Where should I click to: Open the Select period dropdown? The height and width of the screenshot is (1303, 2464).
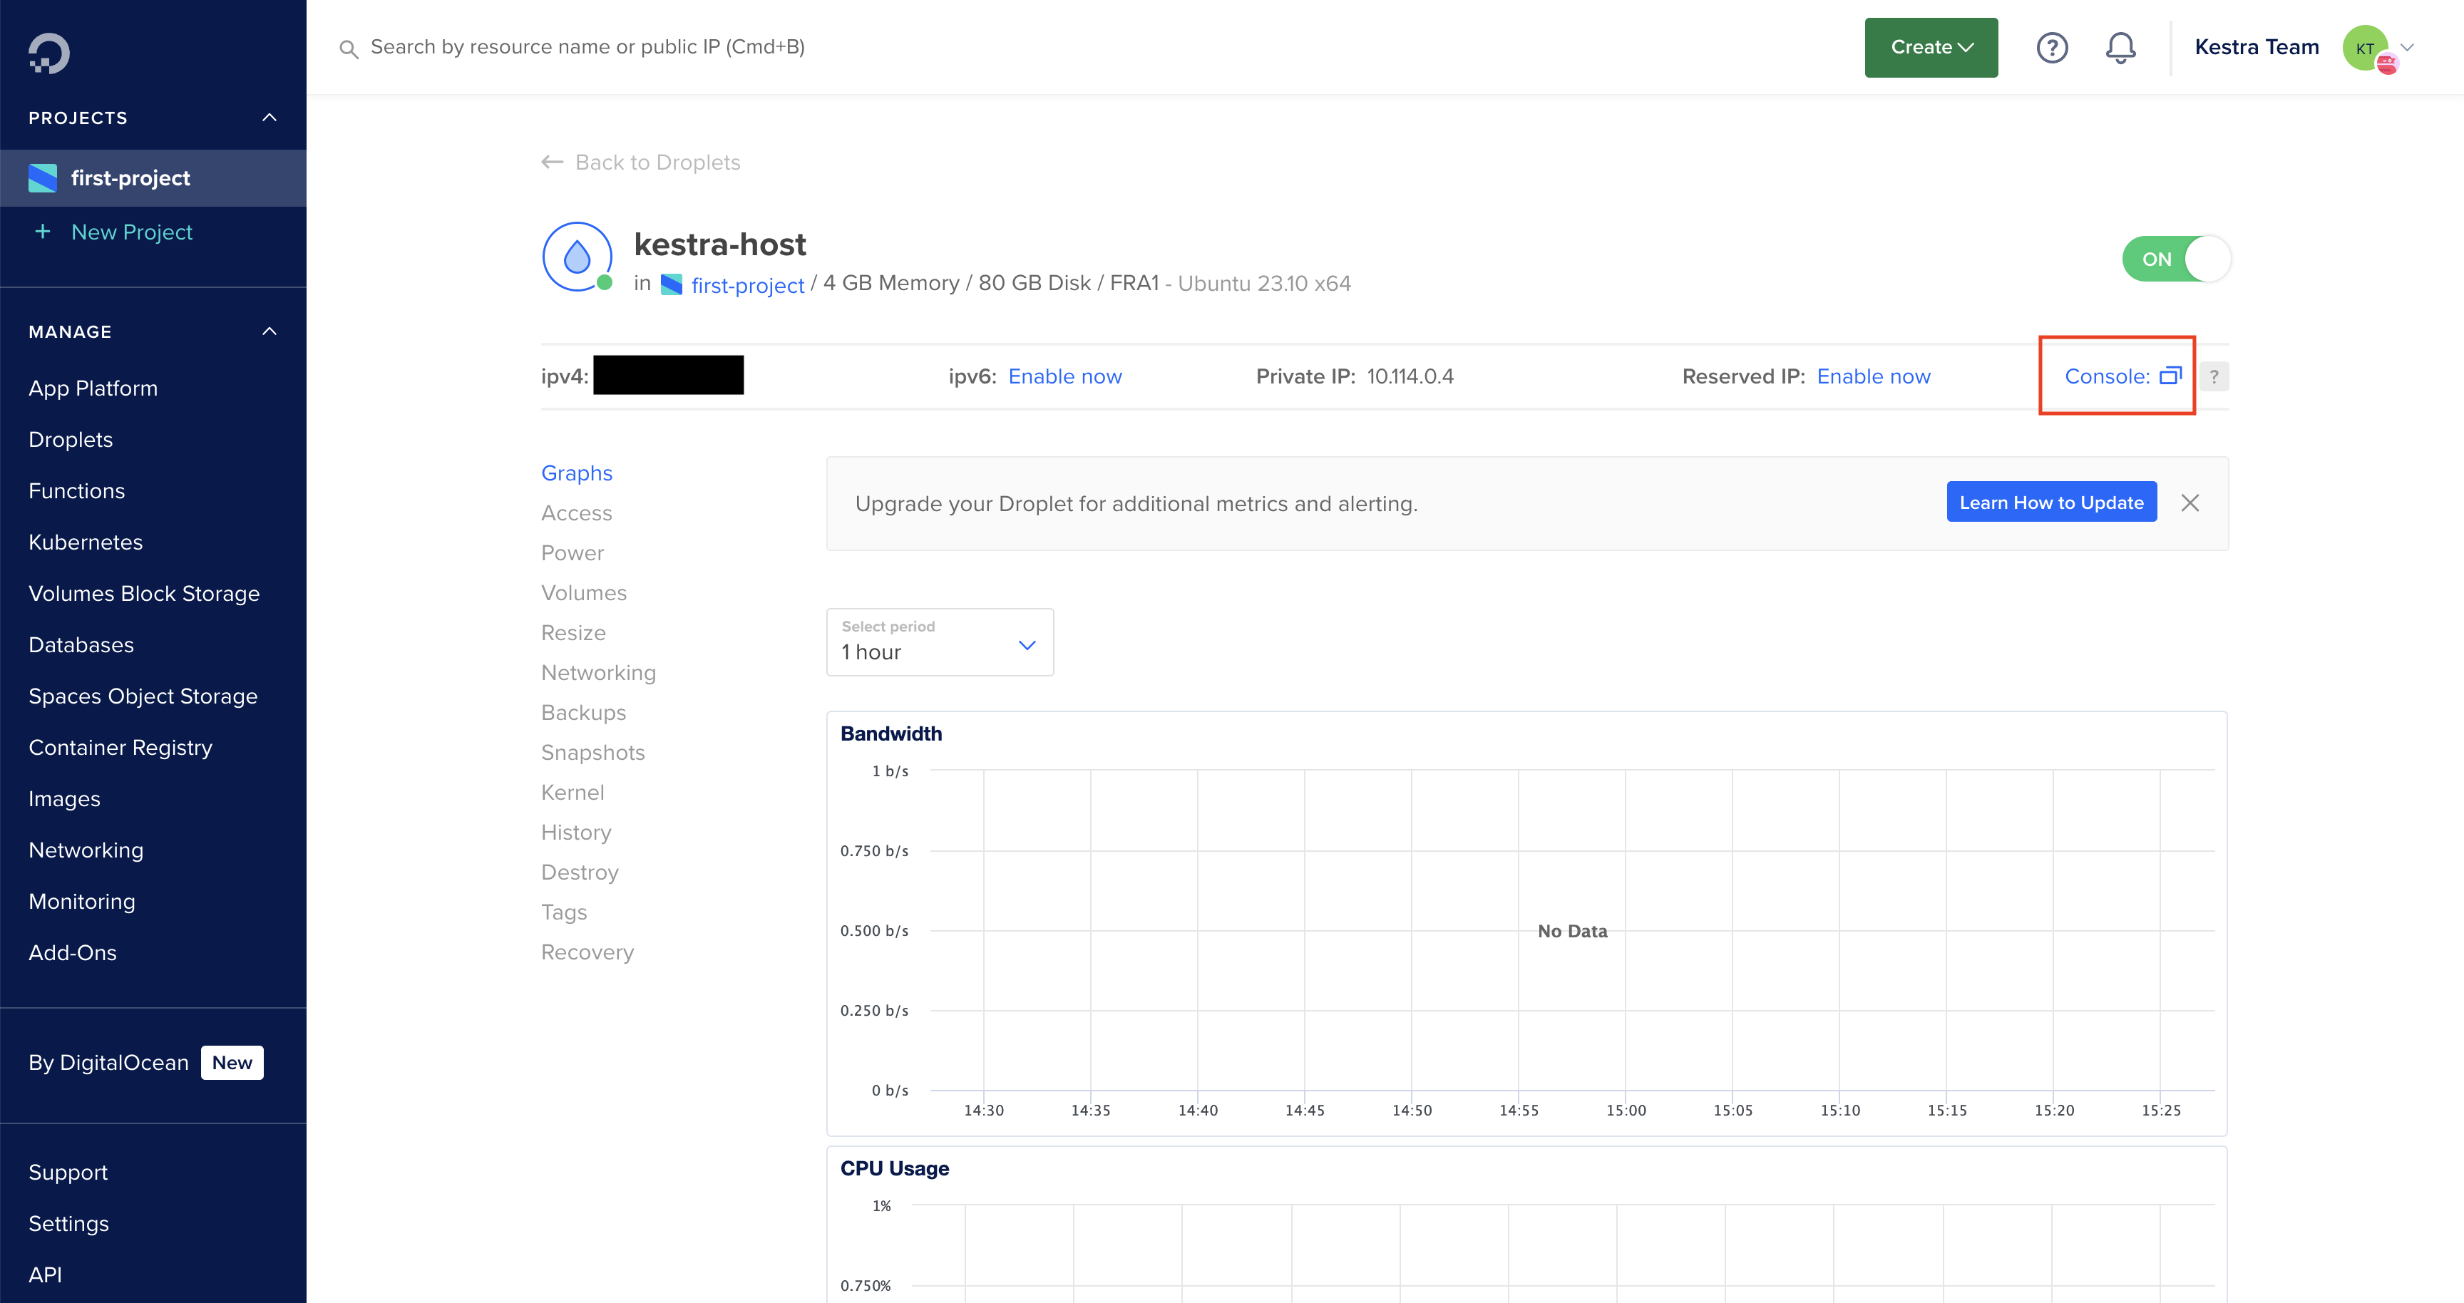(939, 642)
